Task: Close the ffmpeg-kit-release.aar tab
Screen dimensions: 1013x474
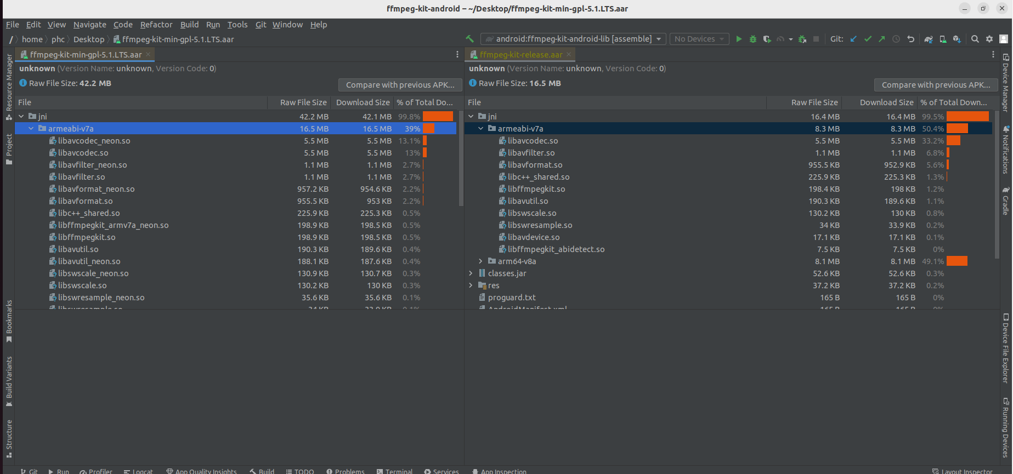Action: click(x=569, y=54)
